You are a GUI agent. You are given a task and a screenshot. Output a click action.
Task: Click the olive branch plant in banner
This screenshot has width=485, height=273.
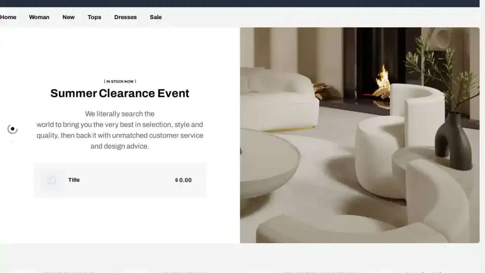[x=439, y=66]
